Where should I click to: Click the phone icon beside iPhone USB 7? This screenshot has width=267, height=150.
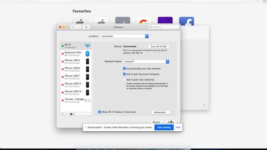pos(87,77)
